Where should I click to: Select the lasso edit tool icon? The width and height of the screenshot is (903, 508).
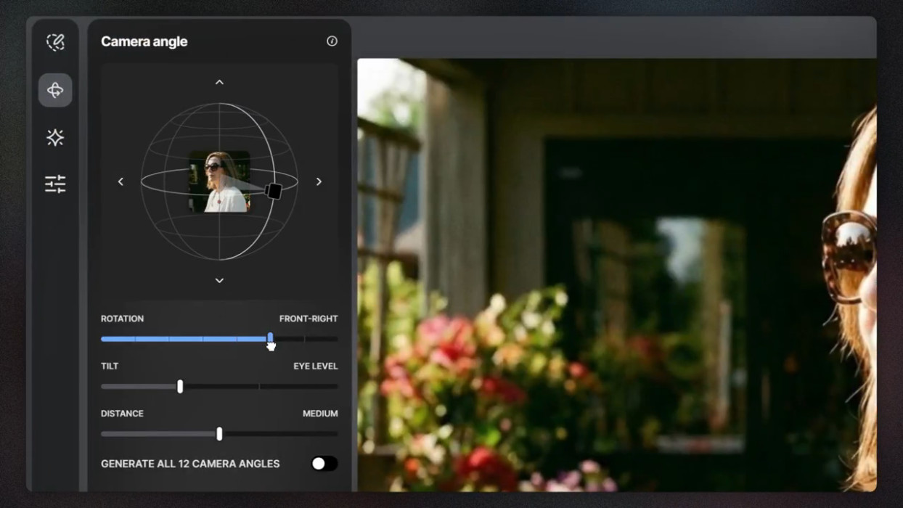[55, 42]
